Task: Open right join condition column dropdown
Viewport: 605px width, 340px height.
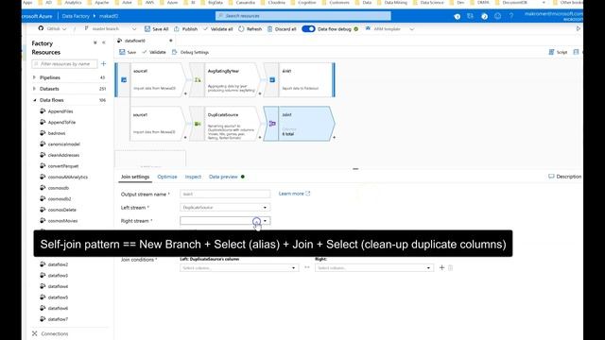Action: [x=374, y=268]
